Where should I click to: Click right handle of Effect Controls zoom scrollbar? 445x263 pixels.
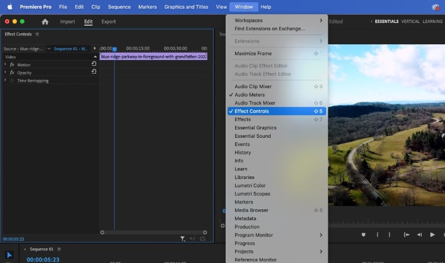click(x=205, y=232)
